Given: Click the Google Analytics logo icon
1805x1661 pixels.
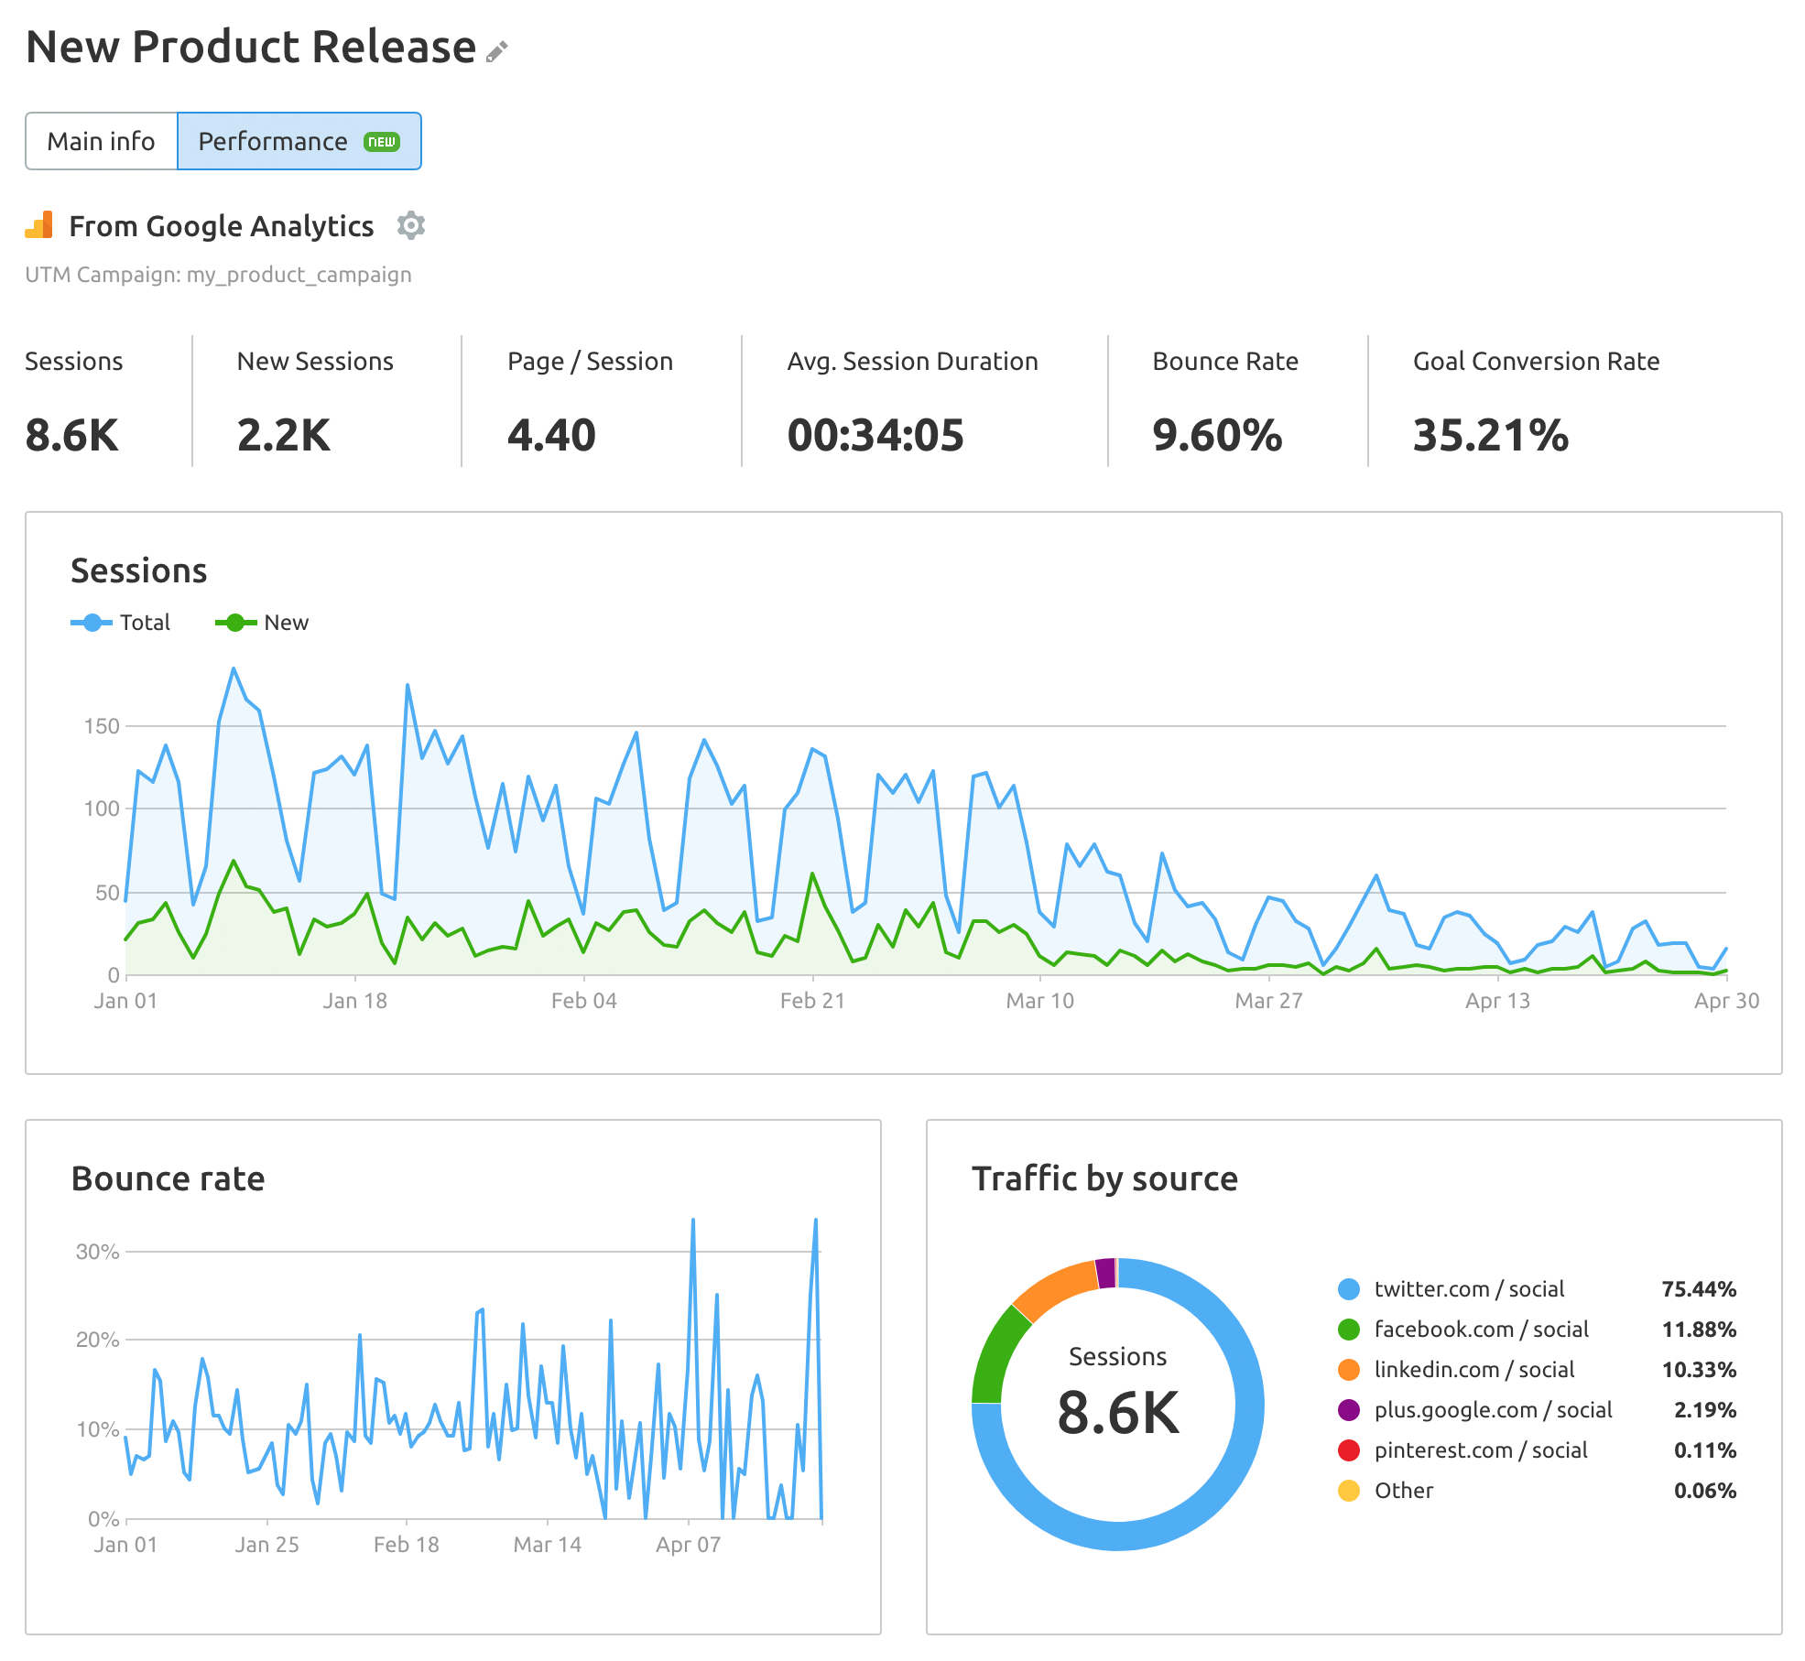Looking at the screenshot, I should tap(38, 225).
